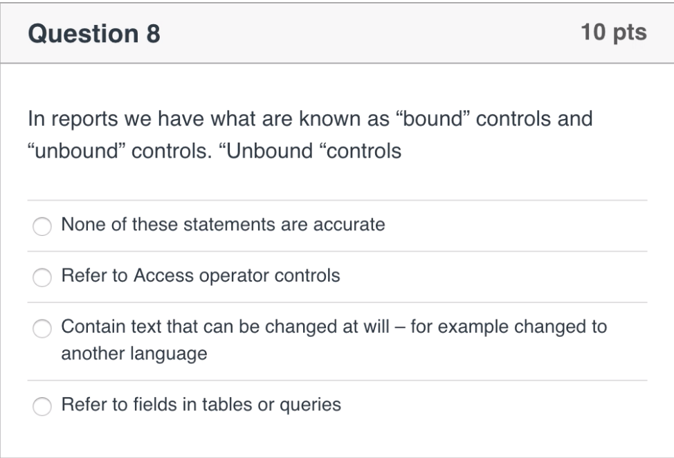The width and height of the screenshot is (674, 458).
Task: Select the radio button for "Refer to Access operator controls"
Action: point(42,275)
